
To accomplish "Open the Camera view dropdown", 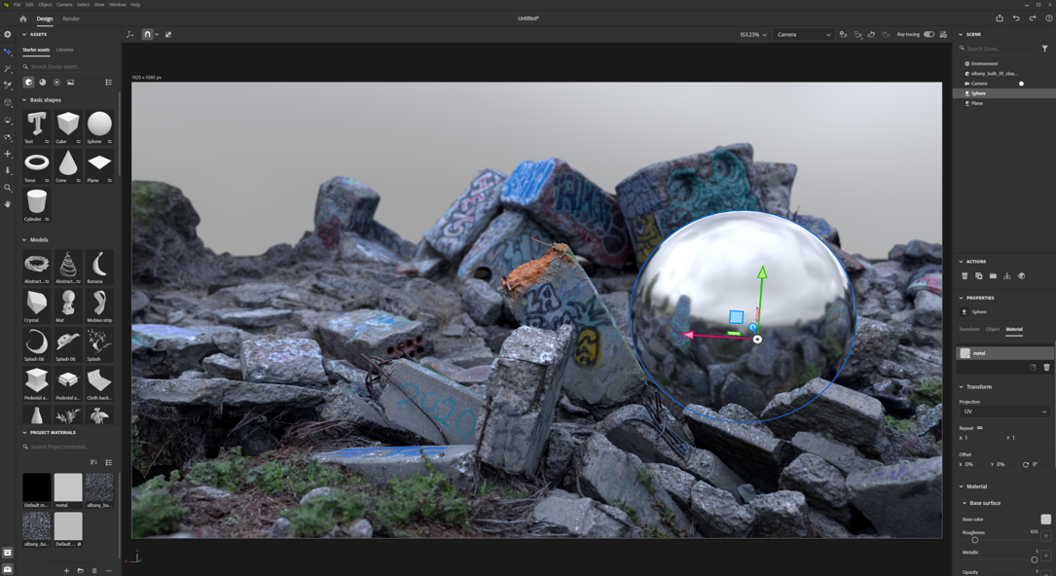I will point(804,34).
